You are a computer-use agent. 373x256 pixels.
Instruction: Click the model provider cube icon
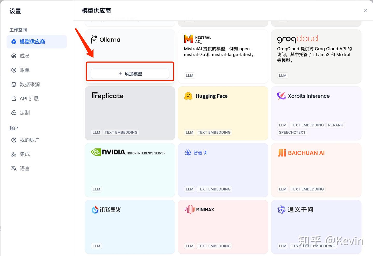tap(14, 42)
